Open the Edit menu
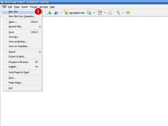 [10, 7]
